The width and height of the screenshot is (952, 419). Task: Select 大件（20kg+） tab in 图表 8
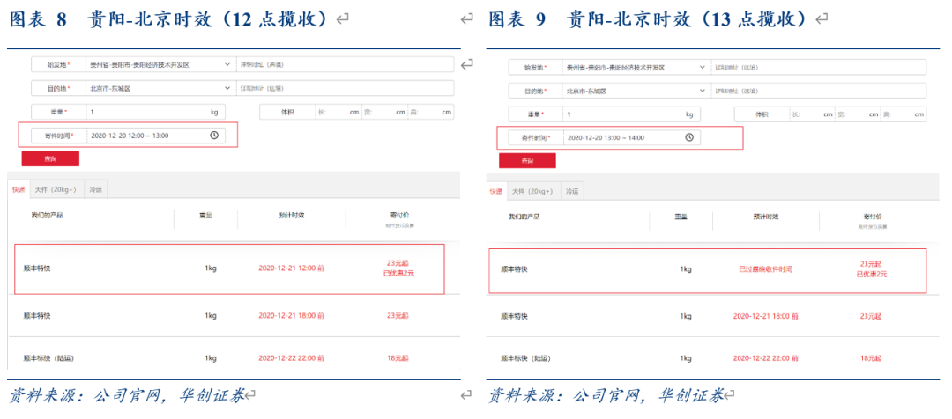[56, 190]
